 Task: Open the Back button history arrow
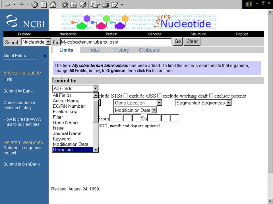15,5
